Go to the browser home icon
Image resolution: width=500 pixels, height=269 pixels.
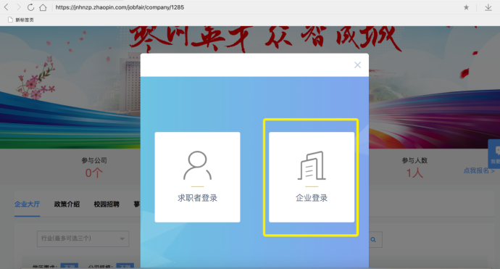tap(43, 7)
